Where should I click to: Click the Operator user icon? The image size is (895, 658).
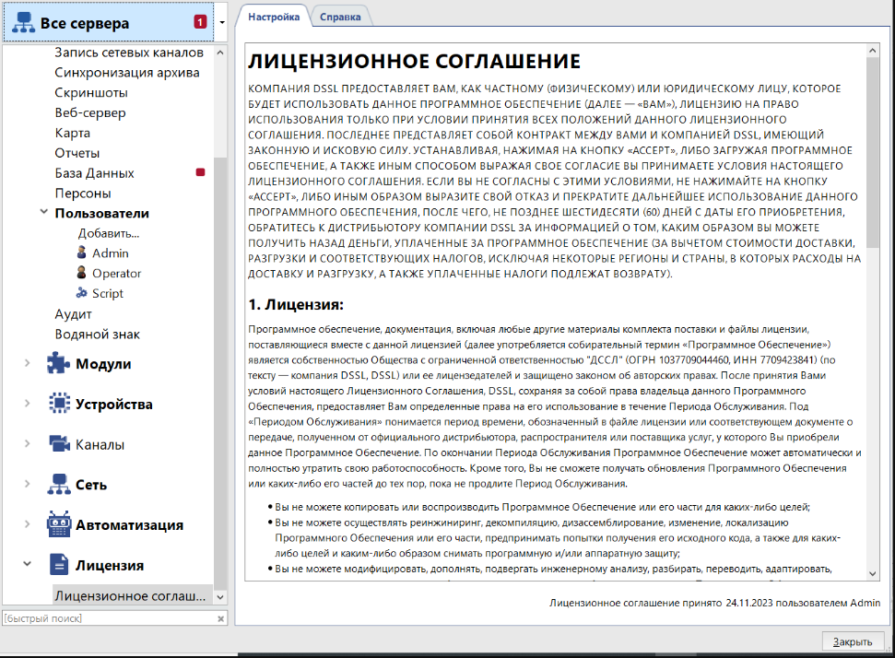(82, 272)
